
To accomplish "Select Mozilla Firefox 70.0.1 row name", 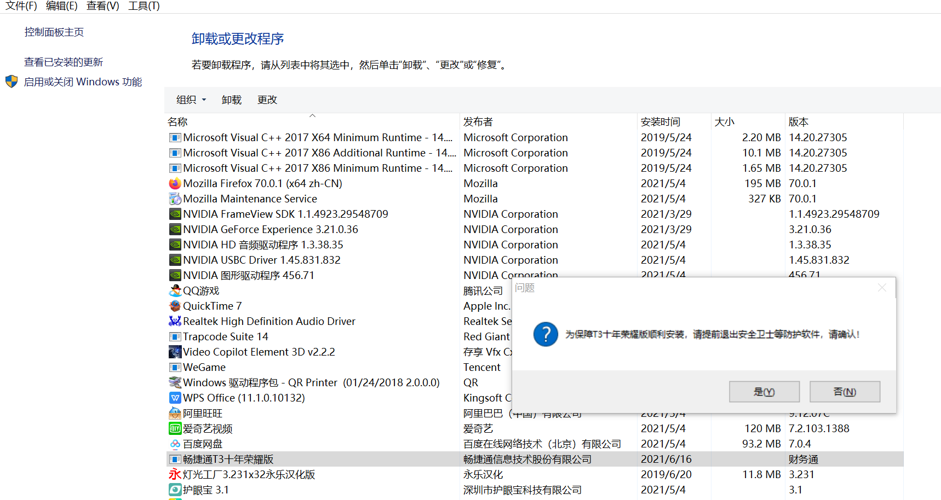I will (x=262, y=183).
